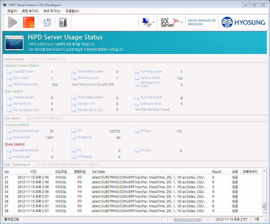Click icon next to Normal Comm Created Socket

[9, 72]
